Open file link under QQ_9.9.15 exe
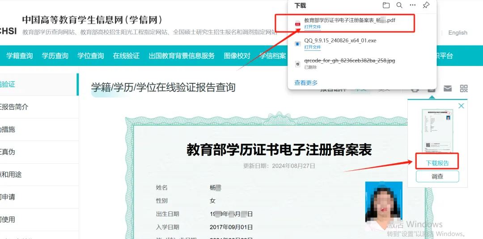 point(313,47)
